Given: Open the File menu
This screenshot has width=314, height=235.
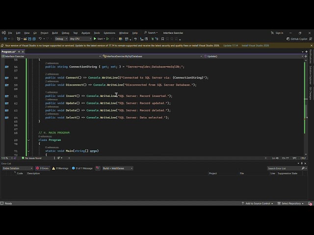Looking at the screenshot, I should (x=10, y=33).
